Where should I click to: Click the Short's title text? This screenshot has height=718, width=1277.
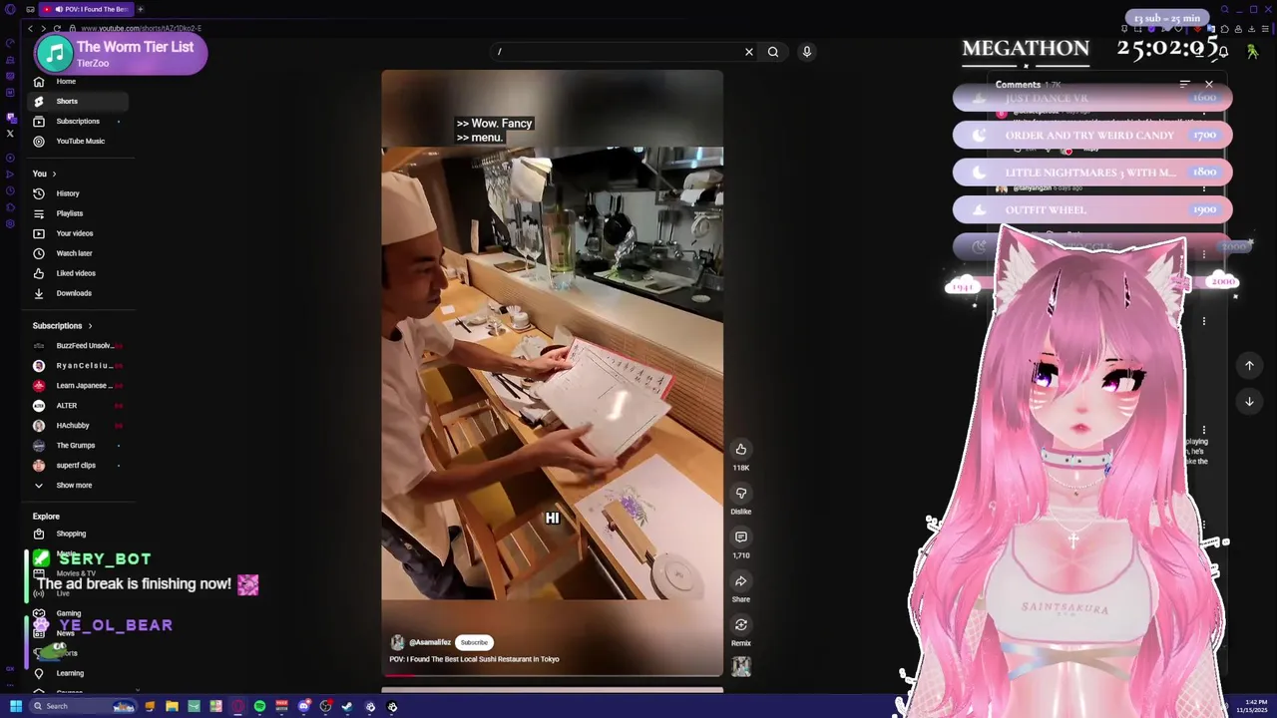coord(474,659)
